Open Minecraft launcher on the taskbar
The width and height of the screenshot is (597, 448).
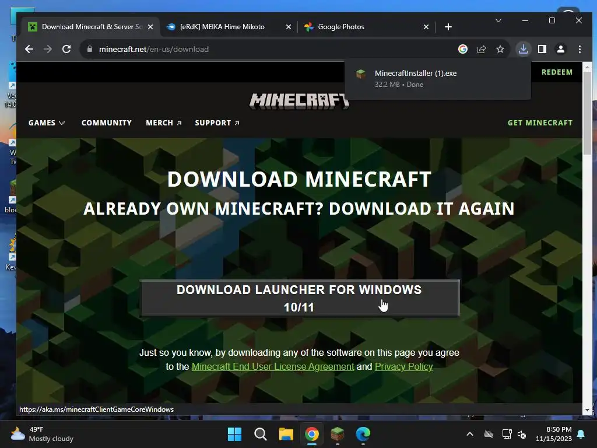[x=338, y=434]
